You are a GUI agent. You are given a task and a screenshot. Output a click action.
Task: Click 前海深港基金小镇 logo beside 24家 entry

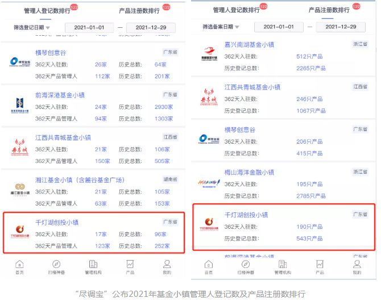[20, 105]
